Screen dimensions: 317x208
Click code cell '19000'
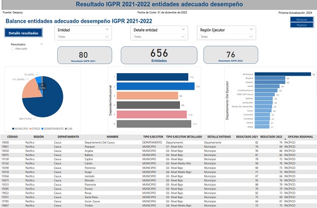5,143
